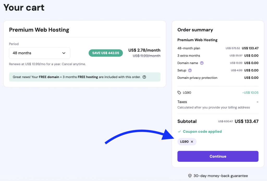Image resolution: width=267 pixels, height=181 pixels.
Task: Click the SAVE US$ 442.05 badge
Action: pyautogui.click(x=106, y=53)
